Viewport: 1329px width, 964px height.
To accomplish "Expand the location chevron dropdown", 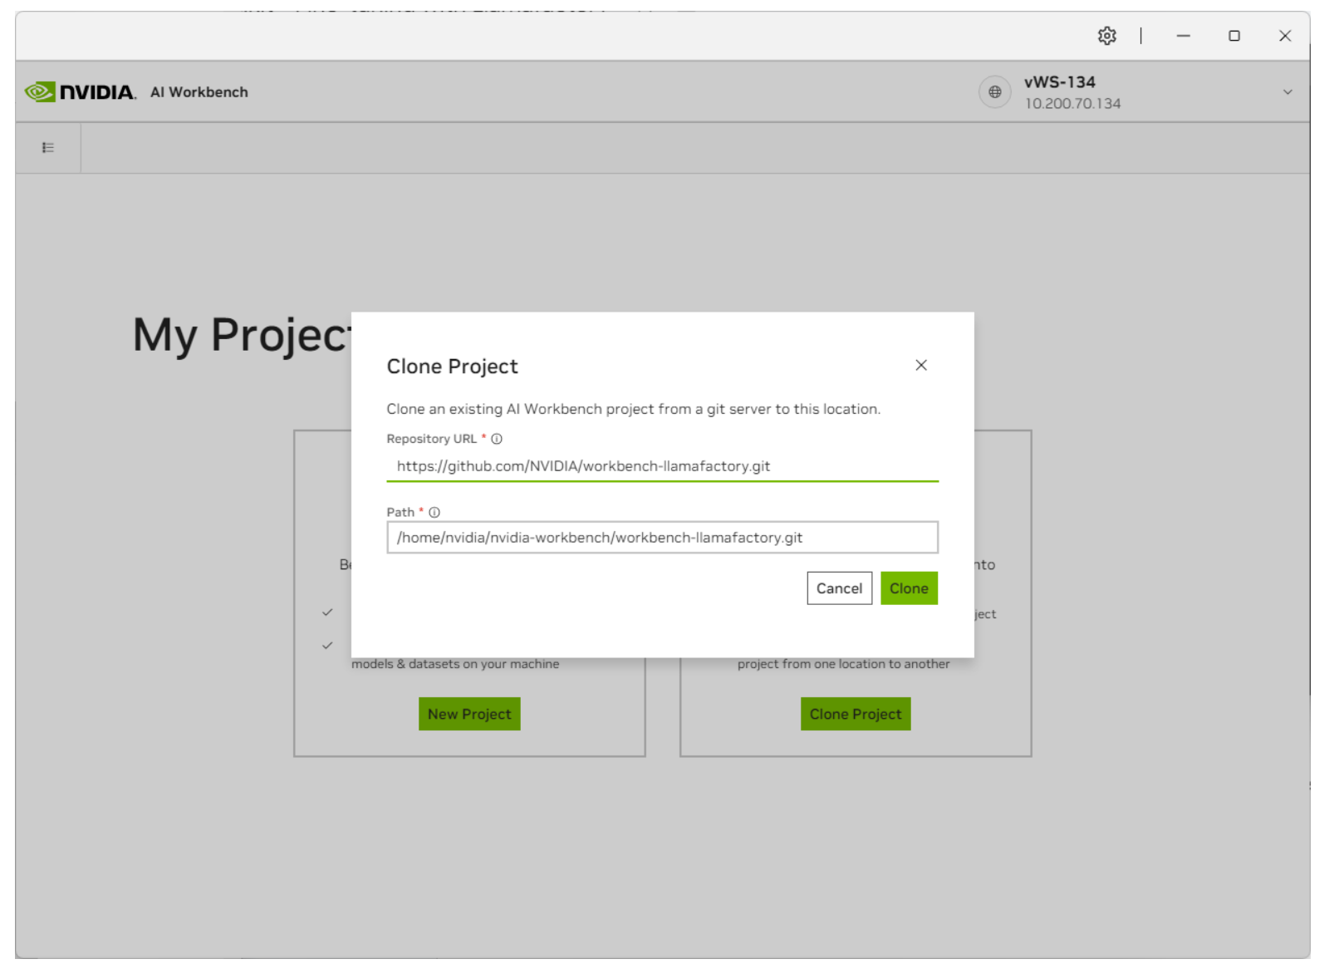I will 1287,92.
